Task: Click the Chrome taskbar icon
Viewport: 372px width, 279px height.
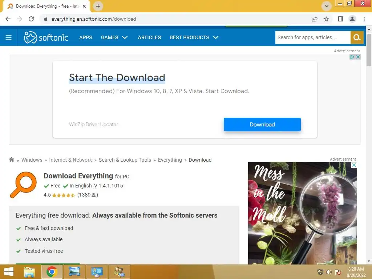Action: pos(52,272)
